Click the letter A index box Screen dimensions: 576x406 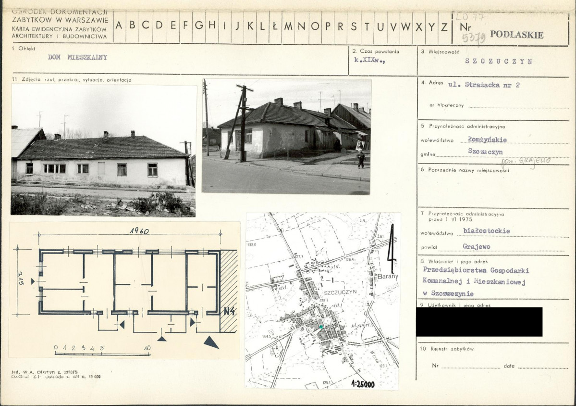tap(120, 26)
